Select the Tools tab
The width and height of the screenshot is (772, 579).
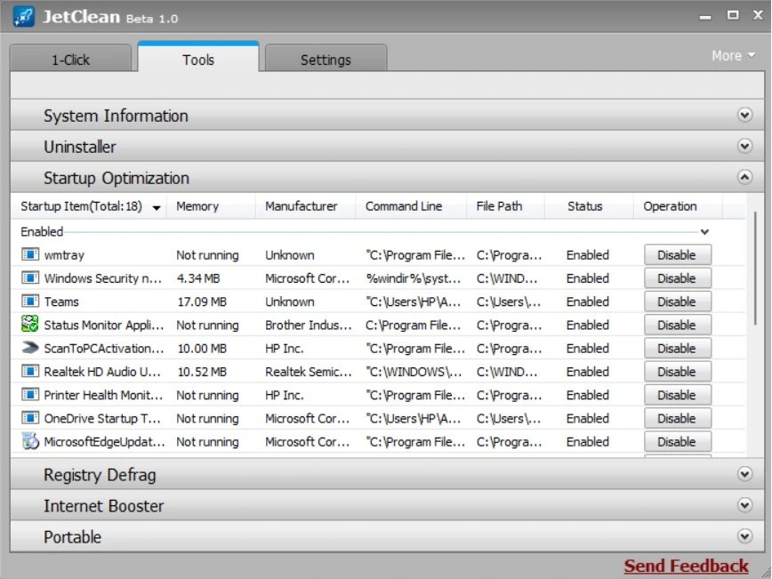198,57
